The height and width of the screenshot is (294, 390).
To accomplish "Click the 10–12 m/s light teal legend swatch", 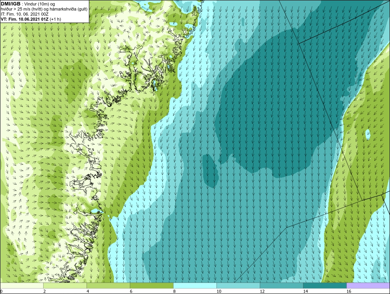I will coord(238,285).
